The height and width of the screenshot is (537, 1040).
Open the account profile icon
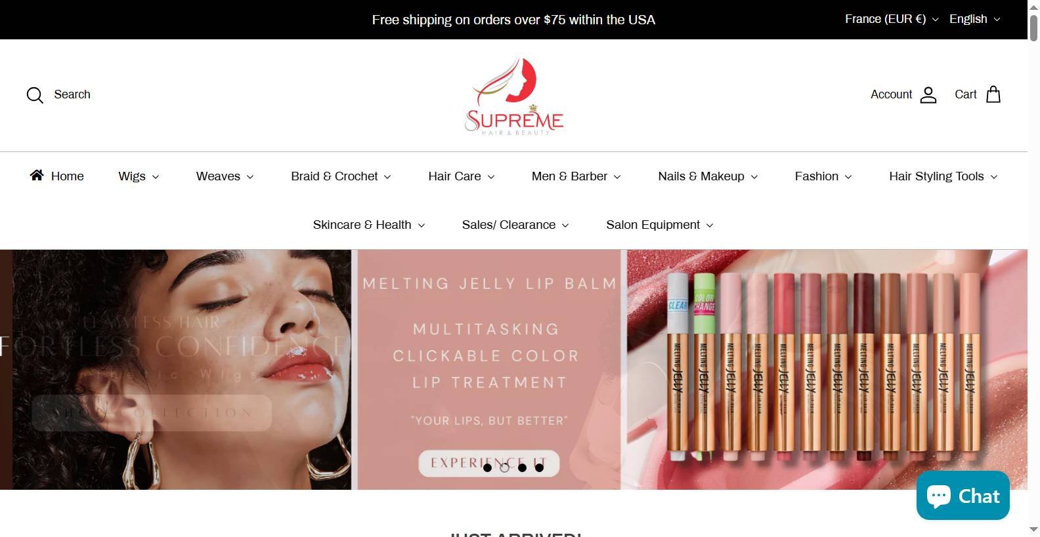[x=928, y=95]
